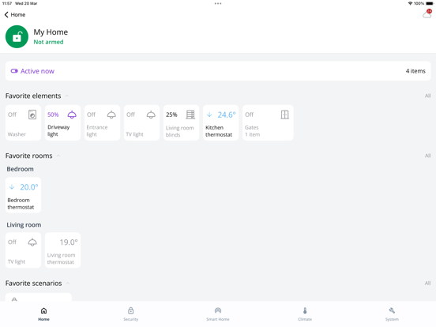Open the Active now panel
436x327 pixels.
pyautogui.click(x=218, y=71)
